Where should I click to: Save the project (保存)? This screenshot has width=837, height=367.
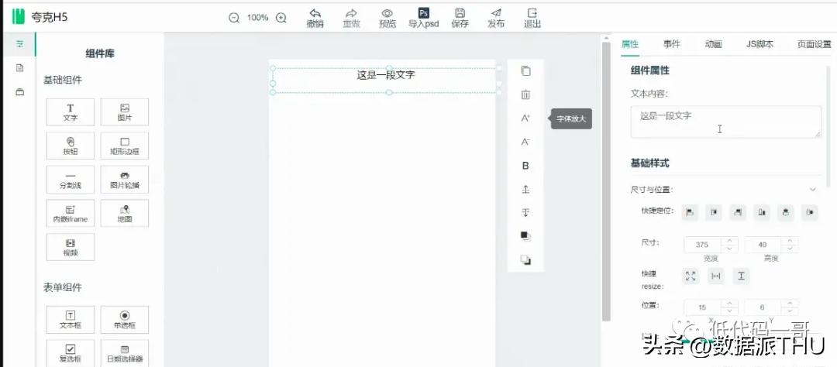tap(460, 18)
